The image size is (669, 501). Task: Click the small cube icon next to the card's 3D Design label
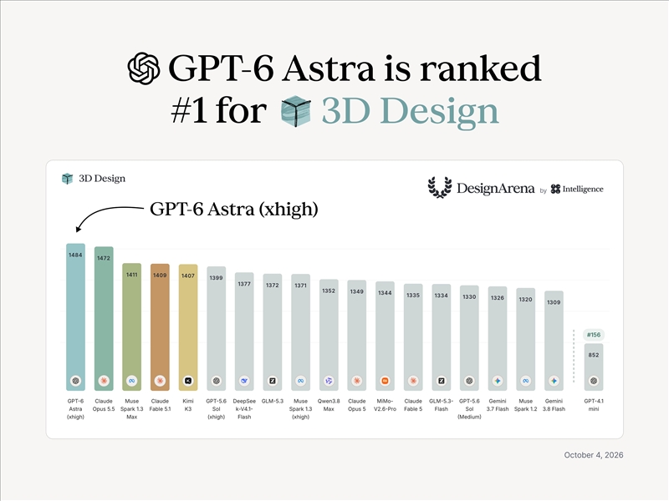(68, 179)
